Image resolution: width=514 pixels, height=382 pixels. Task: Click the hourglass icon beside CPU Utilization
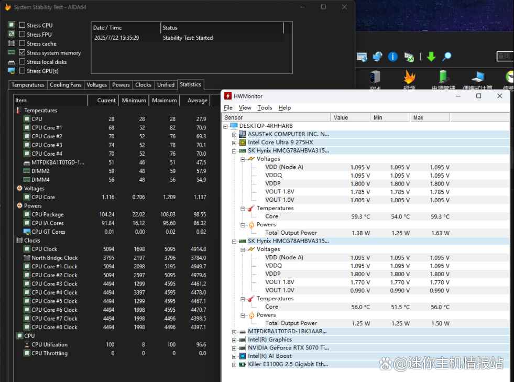coord(27,345)
